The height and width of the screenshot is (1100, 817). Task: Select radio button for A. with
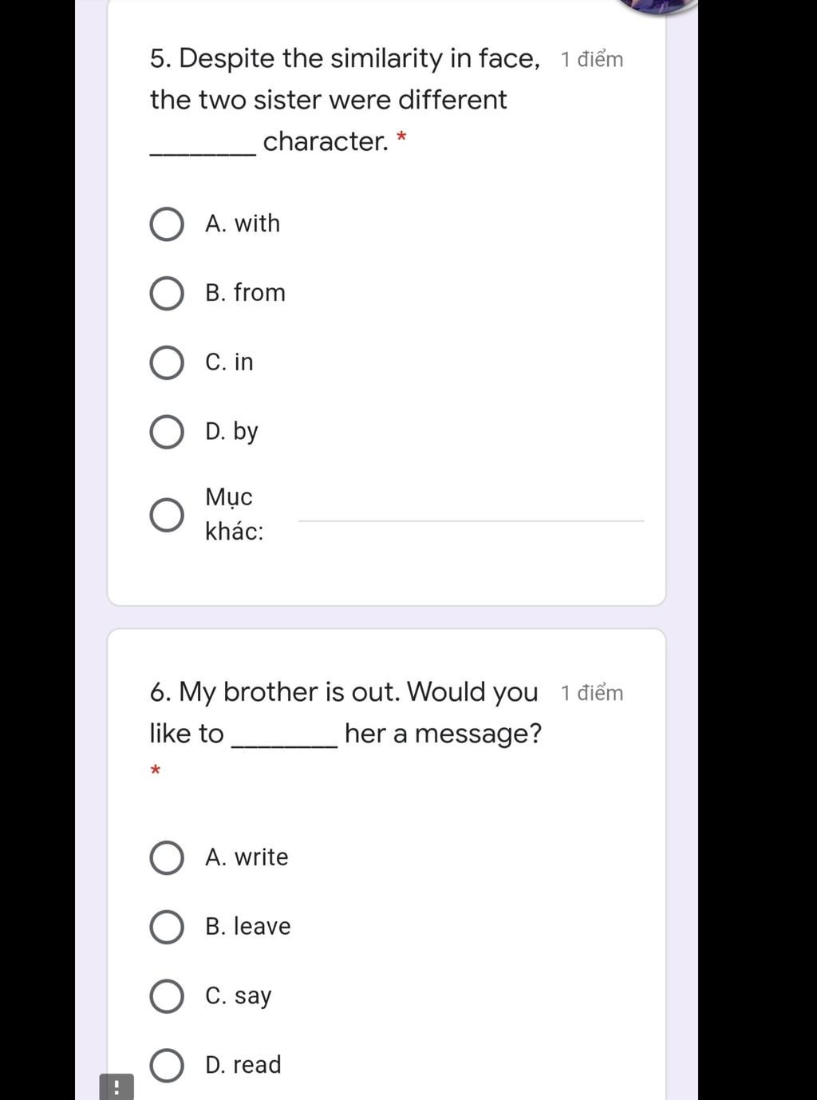click(167, 224)
